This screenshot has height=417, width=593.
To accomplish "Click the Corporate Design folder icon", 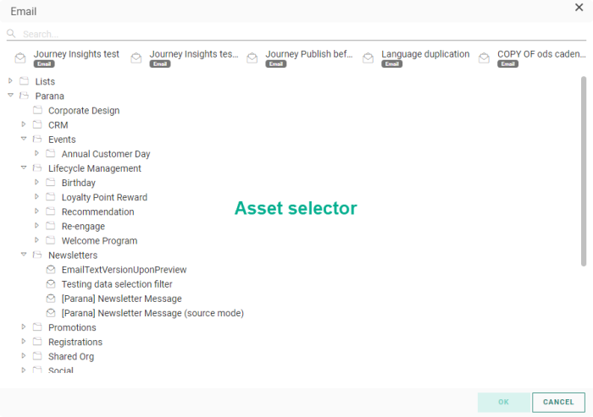I will (37, 111).
